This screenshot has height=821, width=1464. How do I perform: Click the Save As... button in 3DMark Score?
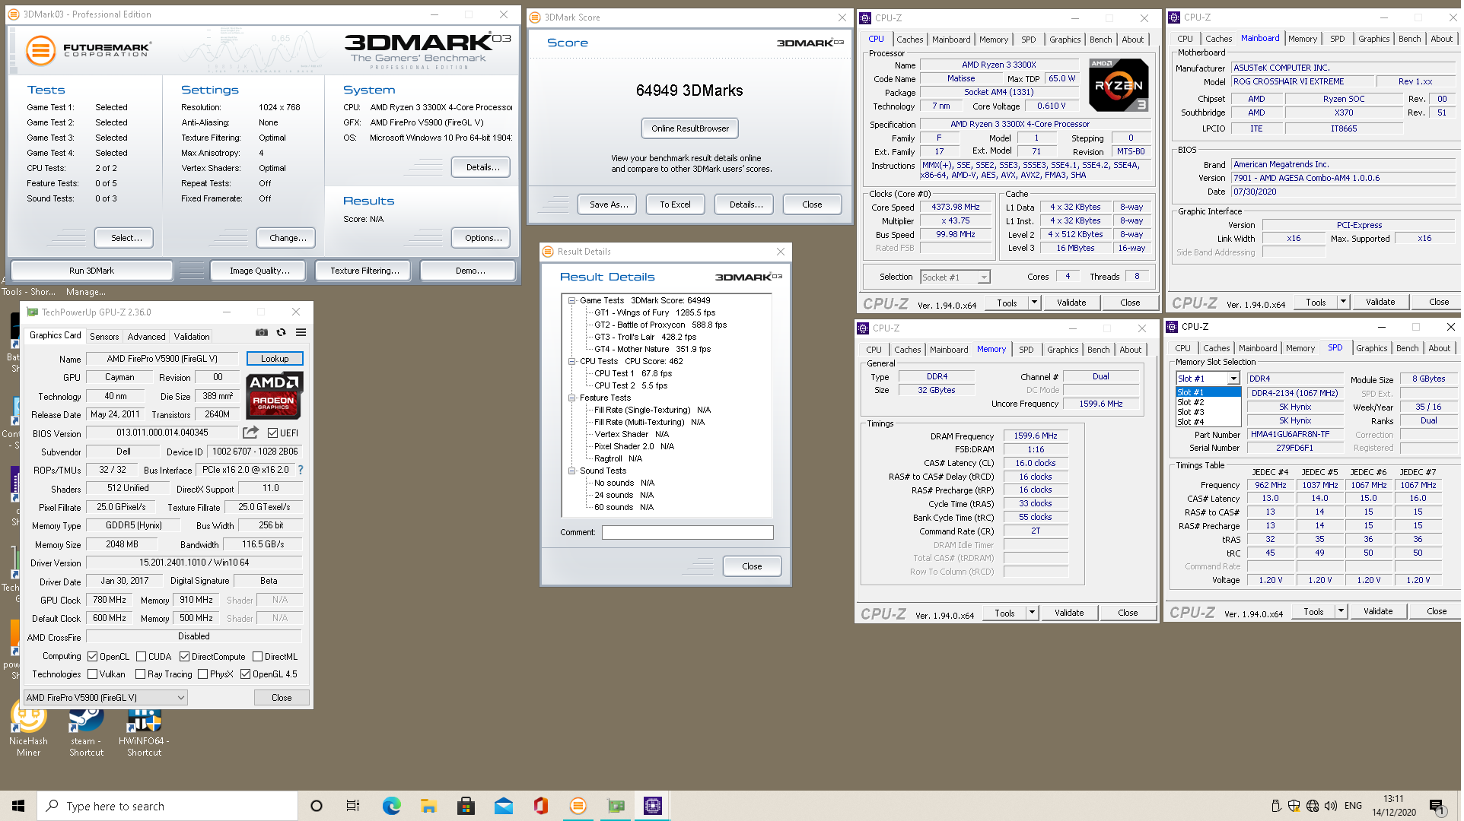click(609, 204)
